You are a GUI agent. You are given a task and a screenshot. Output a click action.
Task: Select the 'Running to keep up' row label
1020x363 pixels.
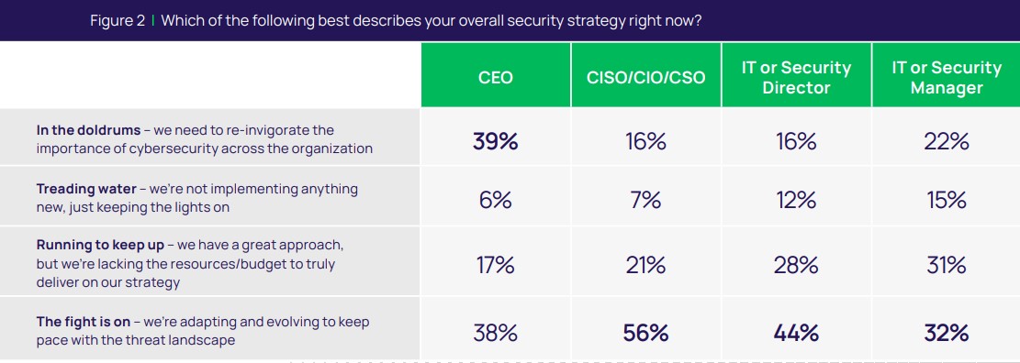(x=190, y=264)
